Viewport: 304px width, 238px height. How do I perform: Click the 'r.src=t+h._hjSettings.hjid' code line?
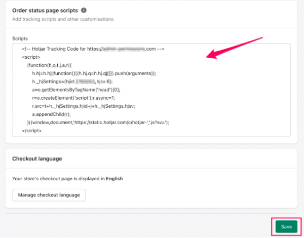84,106
